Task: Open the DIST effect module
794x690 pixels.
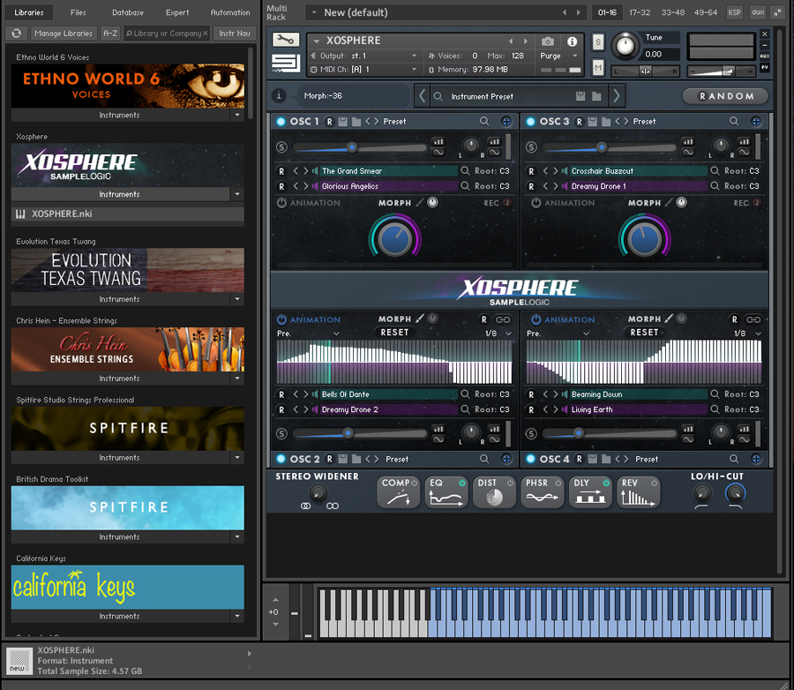Action: tap(494, 492)
